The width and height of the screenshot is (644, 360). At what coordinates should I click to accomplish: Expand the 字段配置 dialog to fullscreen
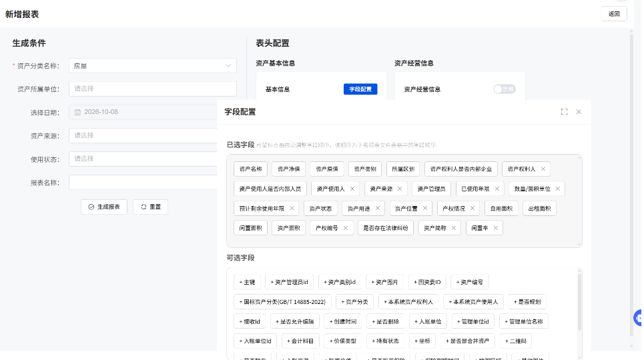pos(565,111)
